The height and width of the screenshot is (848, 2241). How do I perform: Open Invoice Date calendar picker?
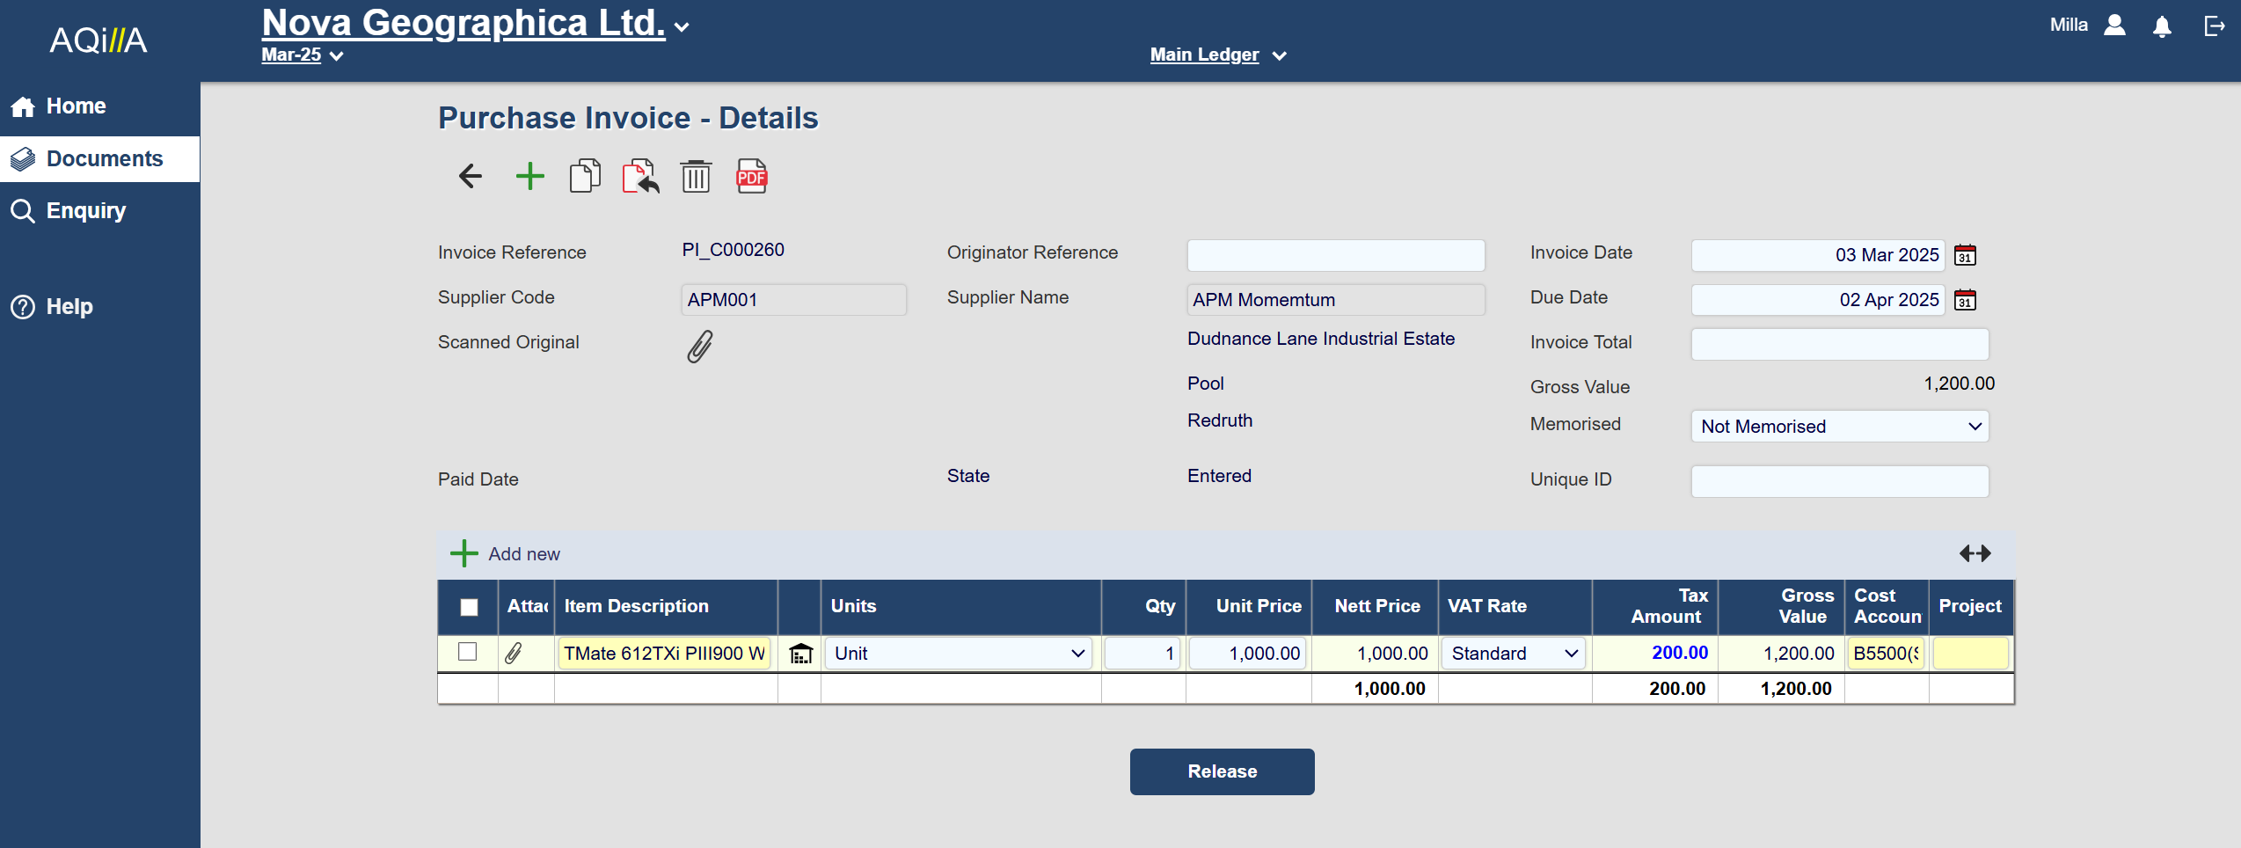point(1965,256)
